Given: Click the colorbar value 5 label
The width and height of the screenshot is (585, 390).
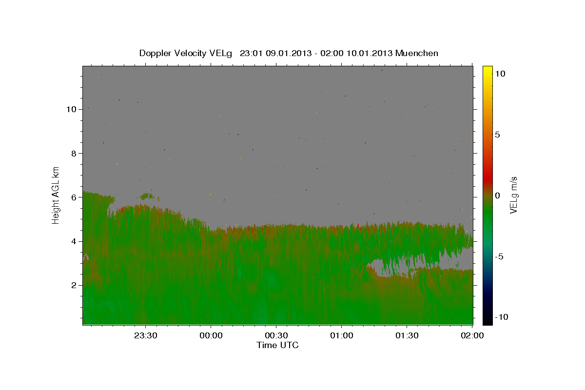Looking at the screenshot, I should pyautogui.click(x=498, y=135).
